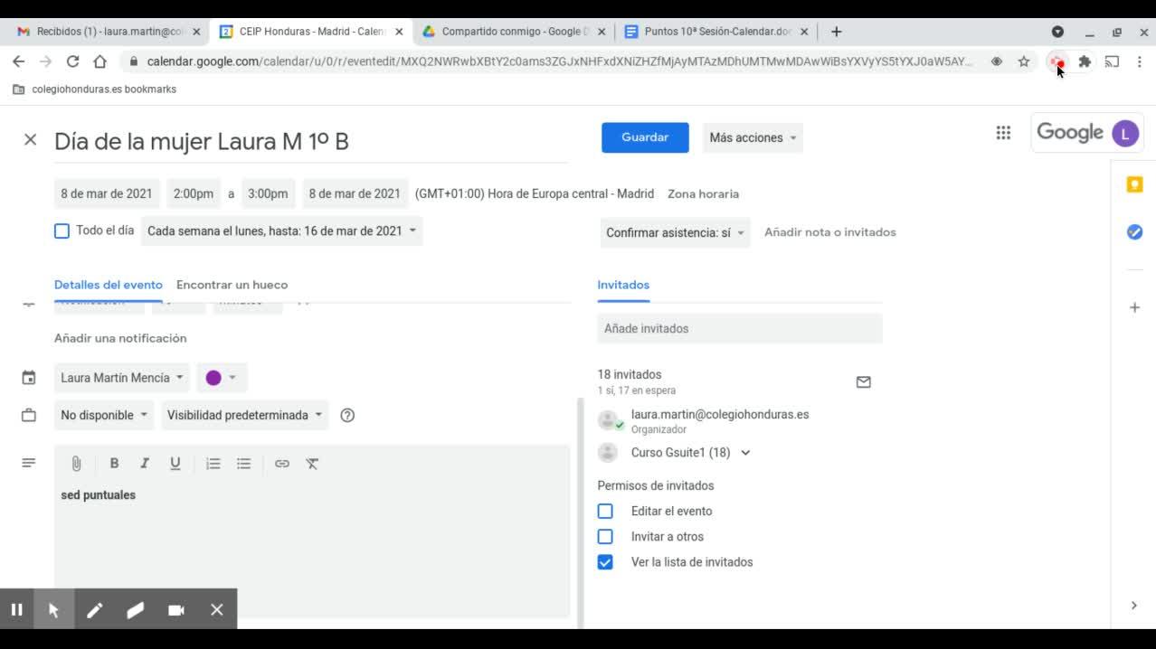Open the Chrome extensions puzzle icon

tap(1085, 61)
